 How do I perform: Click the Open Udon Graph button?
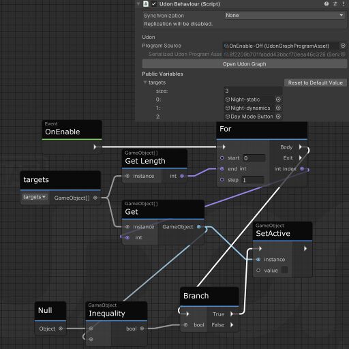click(244, 64)
